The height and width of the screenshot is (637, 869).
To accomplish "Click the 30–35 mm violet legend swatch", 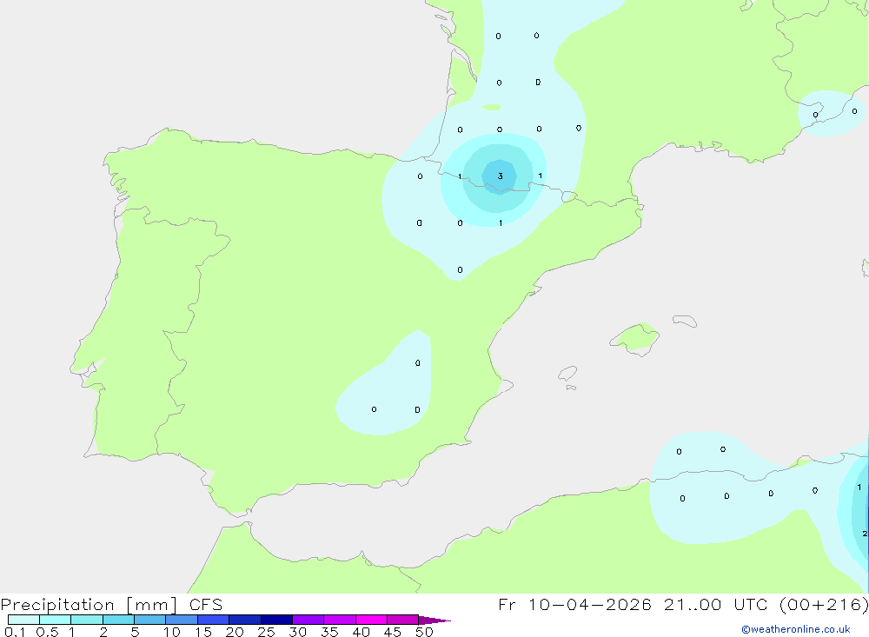I will point(308,620).
